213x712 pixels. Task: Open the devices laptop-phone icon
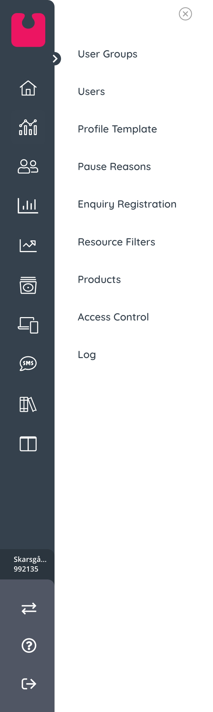point(28,325)
